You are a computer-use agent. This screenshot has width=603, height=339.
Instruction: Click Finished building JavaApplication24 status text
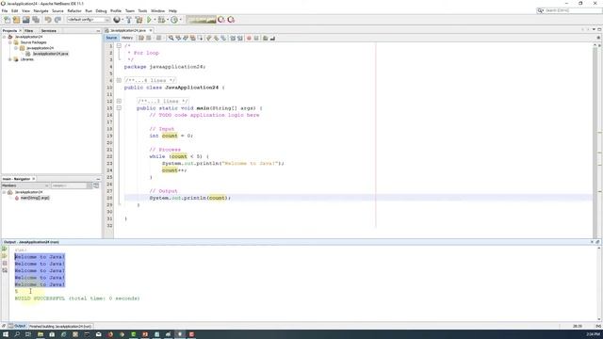click(60, 326)
